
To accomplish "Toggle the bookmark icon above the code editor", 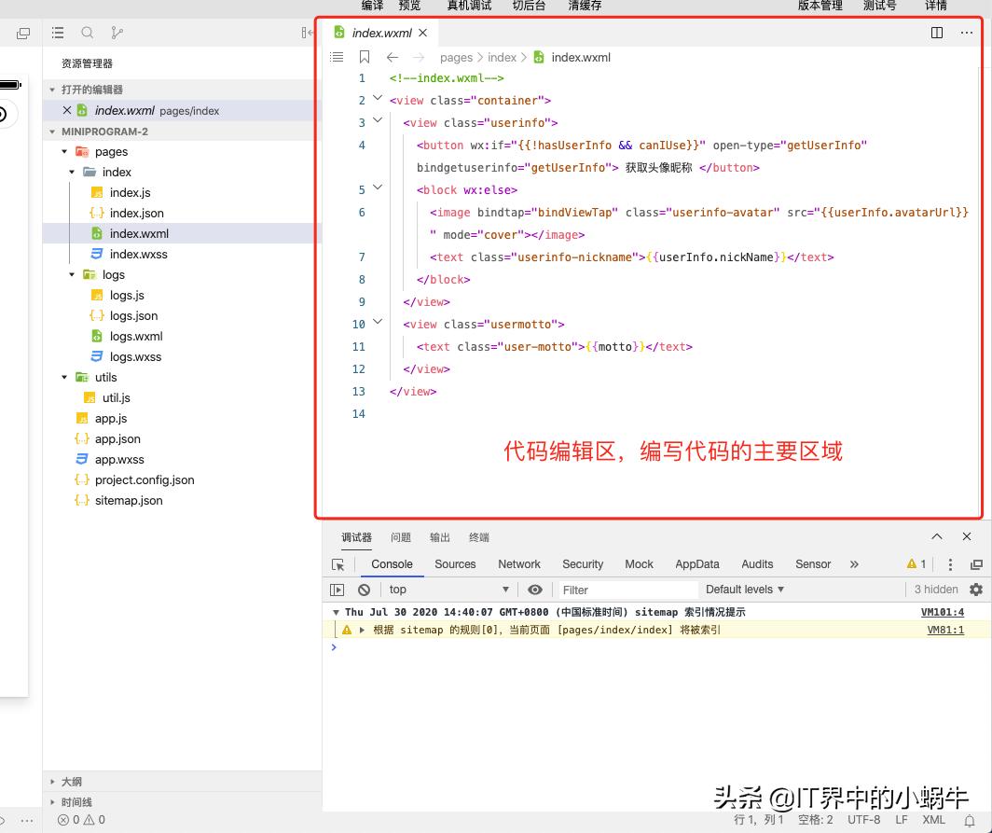I will (x=364, y=57).
